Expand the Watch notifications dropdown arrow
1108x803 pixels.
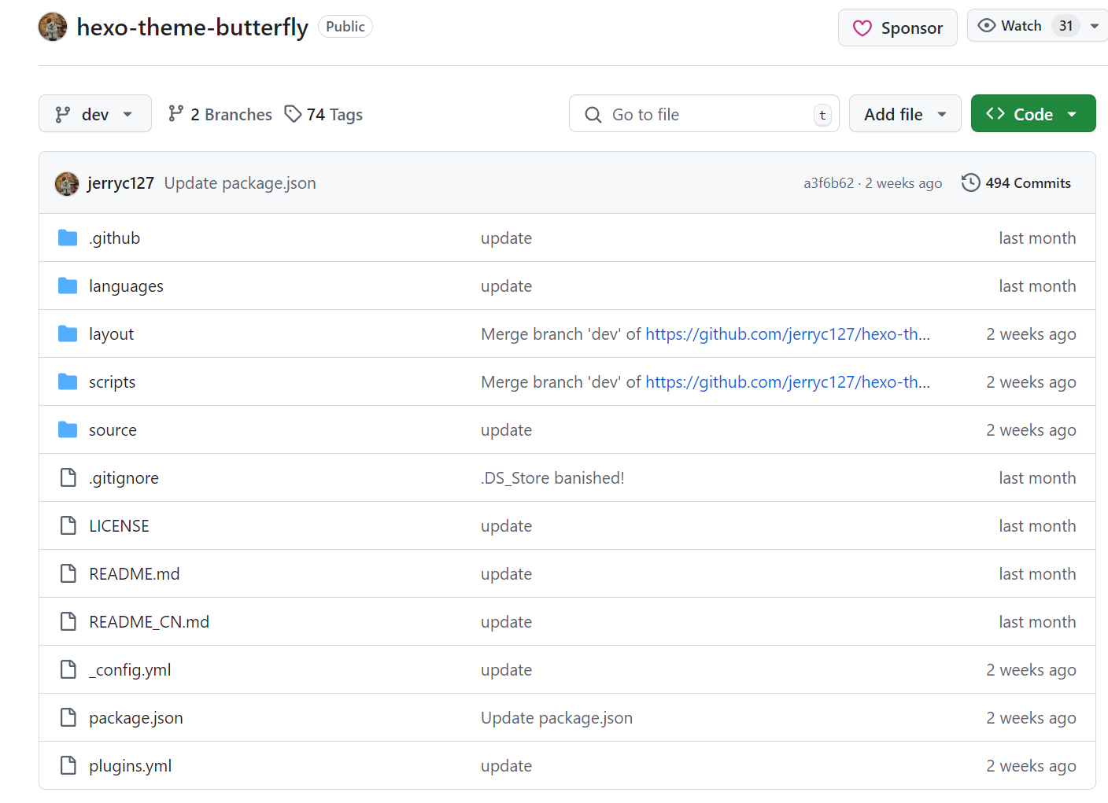point(1094,26)
